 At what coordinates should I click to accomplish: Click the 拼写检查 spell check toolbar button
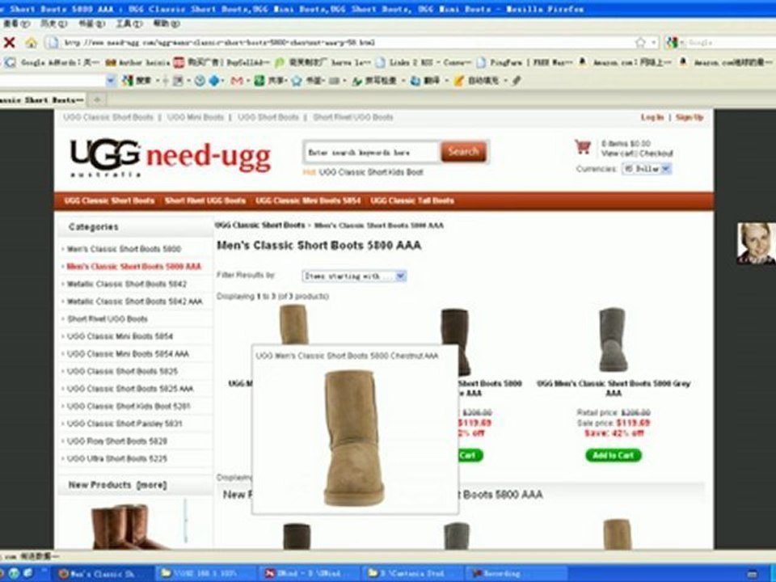(x=376, y=81)
